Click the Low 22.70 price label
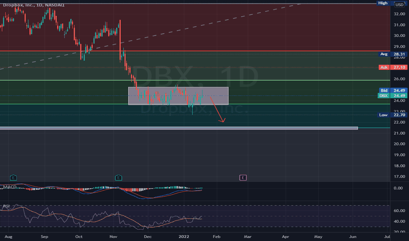This screenshot has width=409, height=241. pyautogui.click(x=392, y=115)
